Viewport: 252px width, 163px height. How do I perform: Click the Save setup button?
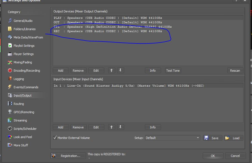tap(212, 138)
